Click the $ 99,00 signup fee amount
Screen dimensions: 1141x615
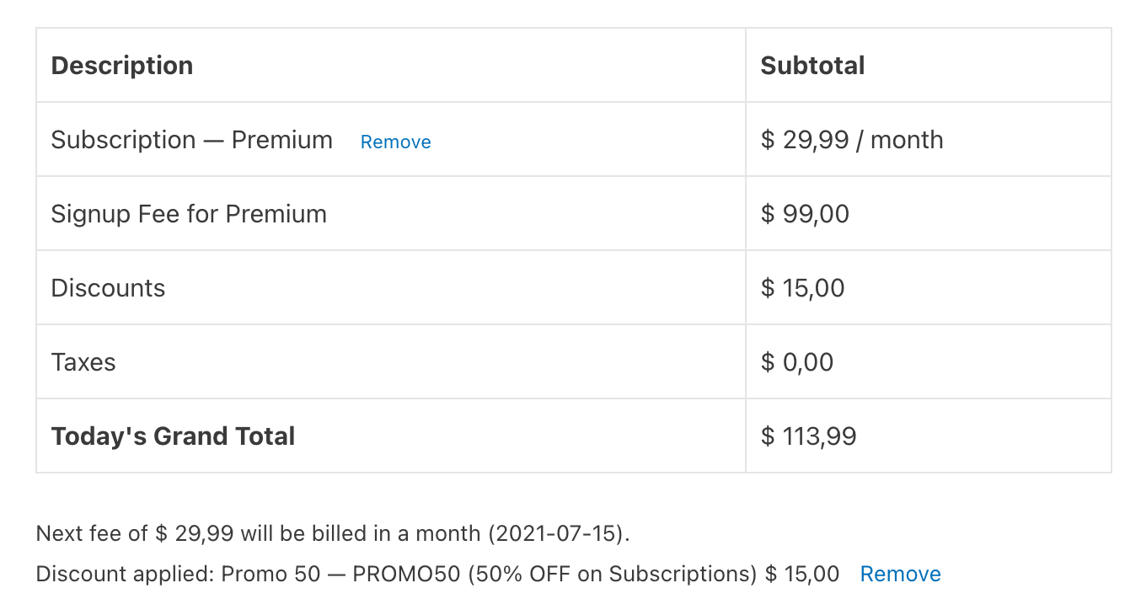point(805,214)
